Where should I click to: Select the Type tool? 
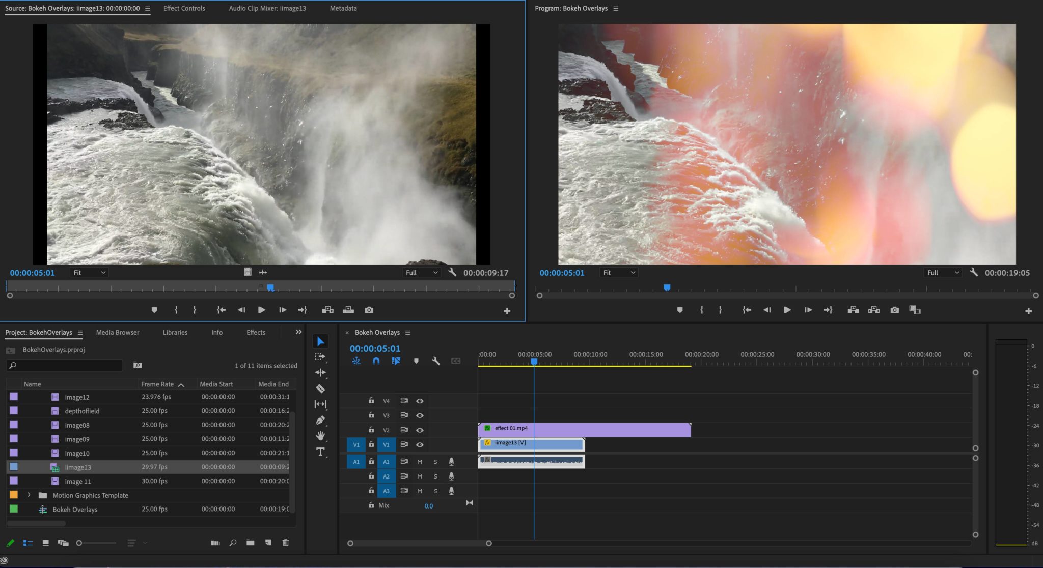click(320, 451)
